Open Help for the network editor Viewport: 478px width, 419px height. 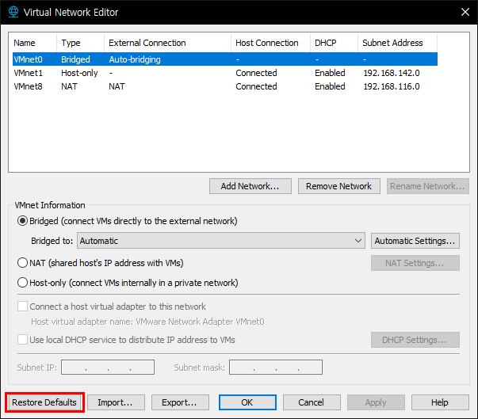pos(440,402)
